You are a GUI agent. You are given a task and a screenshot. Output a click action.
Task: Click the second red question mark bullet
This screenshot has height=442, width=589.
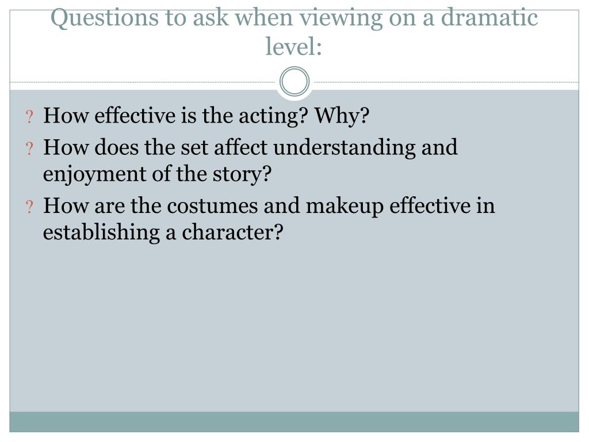(x=29, y=148)
